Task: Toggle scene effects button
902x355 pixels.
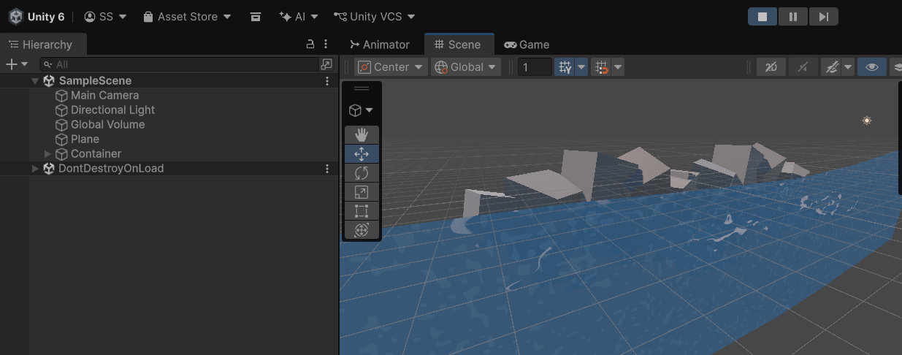Action: coord(831,67)
